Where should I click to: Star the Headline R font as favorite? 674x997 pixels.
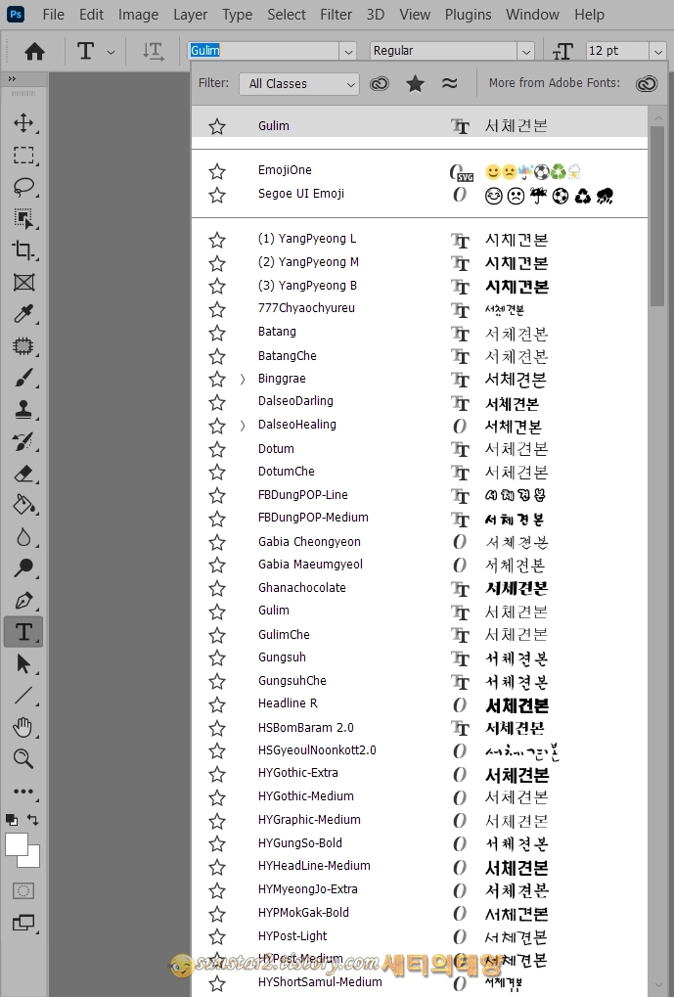pos(217,704)
